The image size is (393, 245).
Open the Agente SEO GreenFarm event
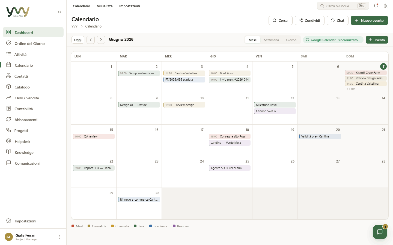[x=230, y=168]
